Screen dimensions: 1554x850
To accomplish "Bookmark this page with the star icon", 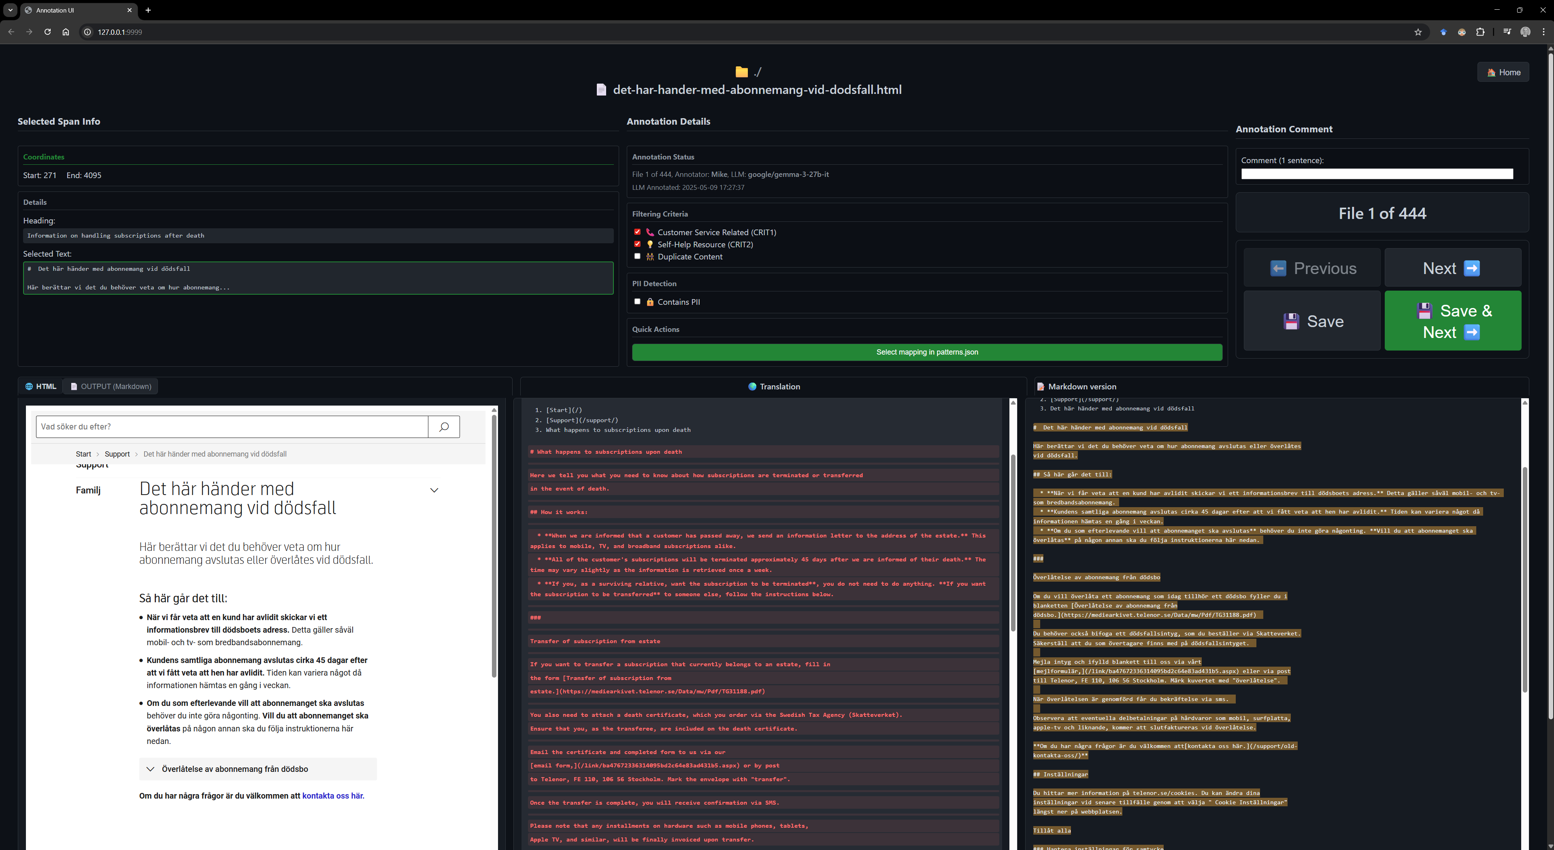I will [1418, 32].
